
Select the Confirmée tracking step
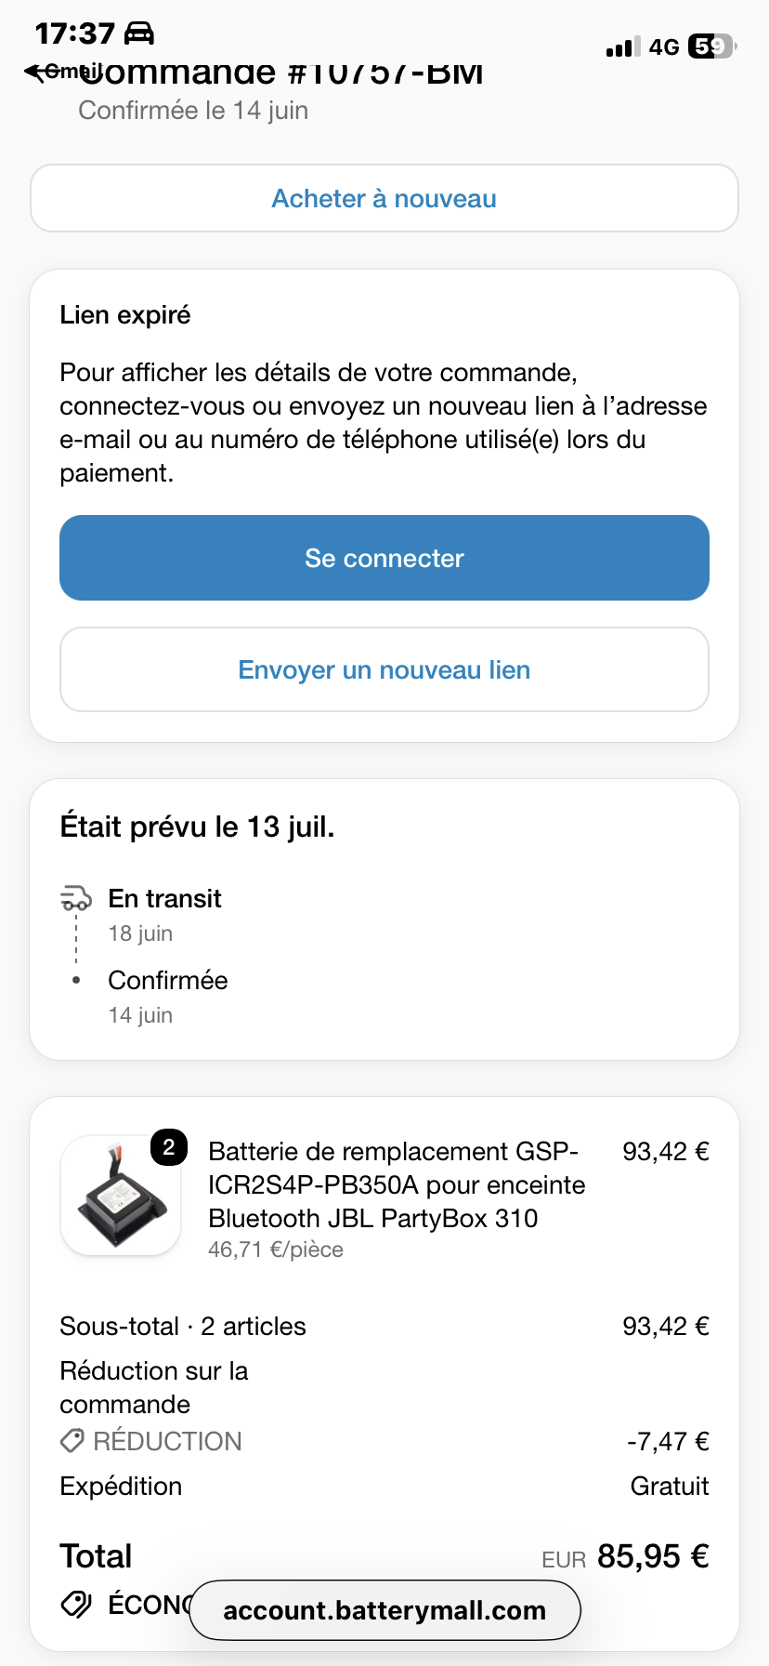(x=168, y=980)
